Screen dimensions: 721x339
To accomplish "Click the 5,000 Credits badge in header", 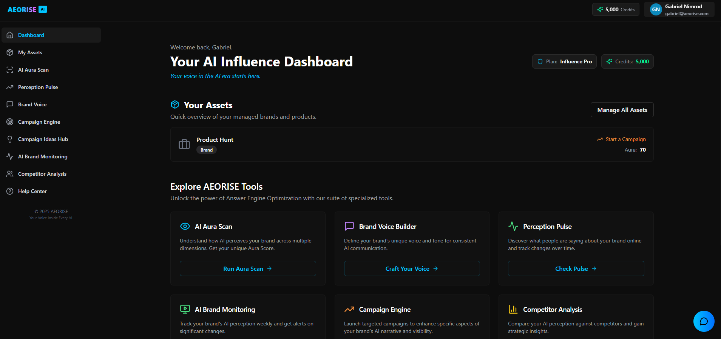I will point(616,10).
